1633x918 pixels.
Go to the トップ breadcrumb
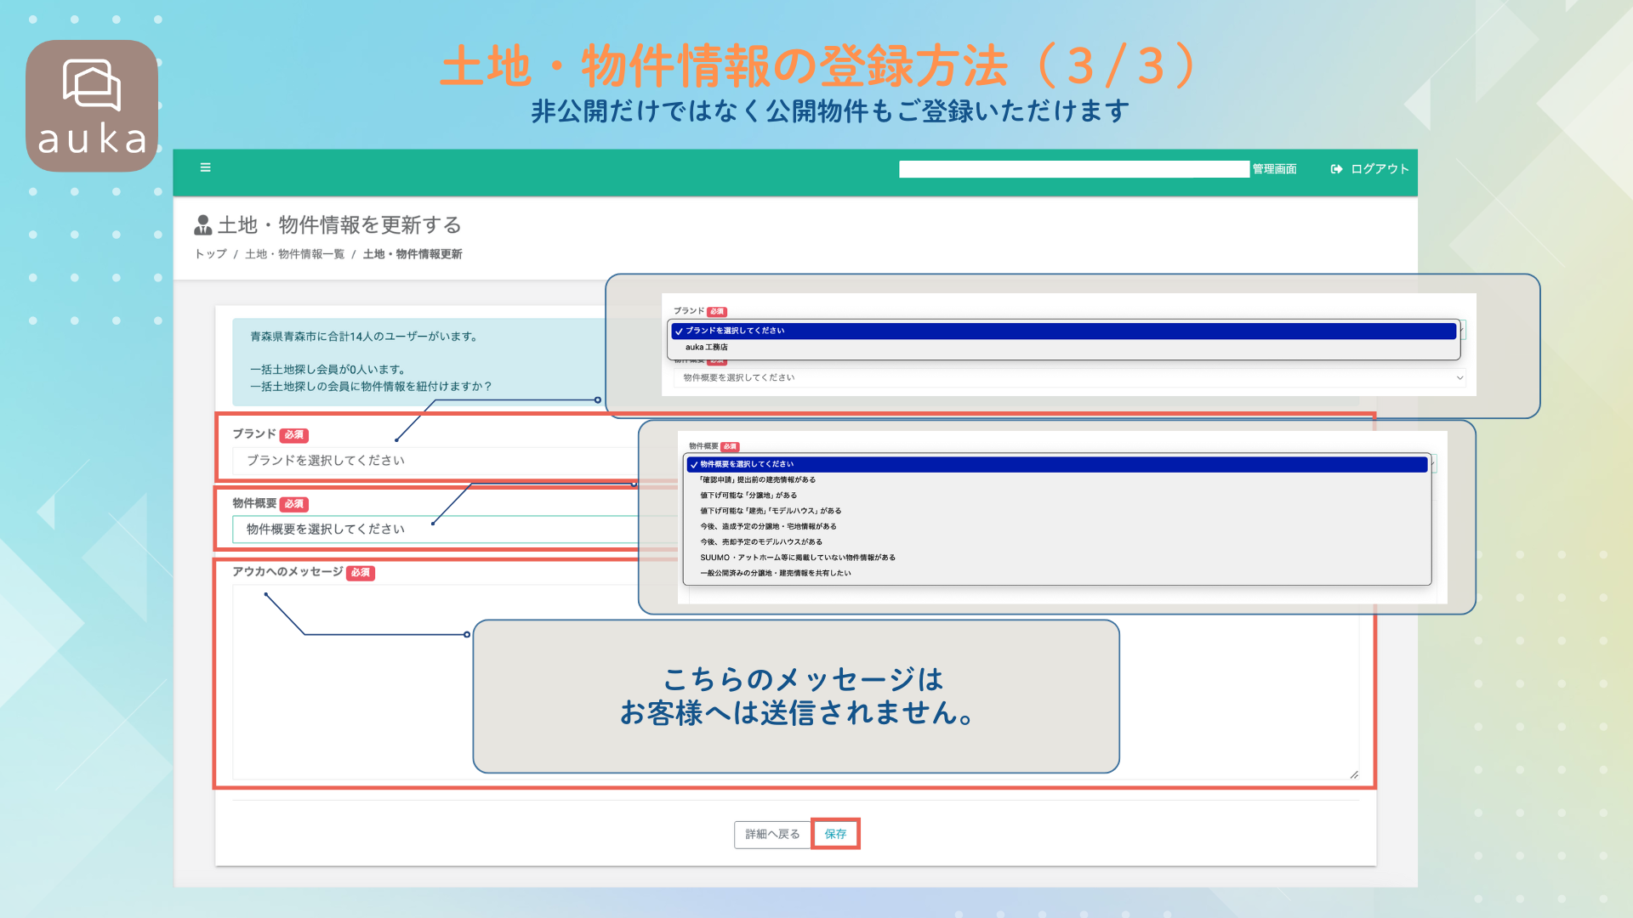tap(211, 254)
